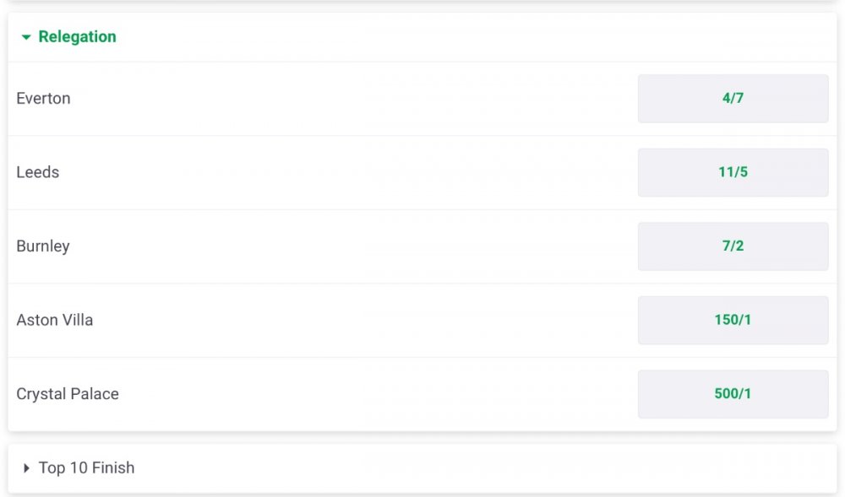Click the Relegation header title text
The image size is (845, 497).
(77, 37)
